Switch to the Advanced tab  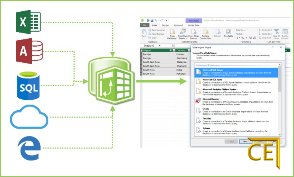pyautogui.click(x=178, y=25)
